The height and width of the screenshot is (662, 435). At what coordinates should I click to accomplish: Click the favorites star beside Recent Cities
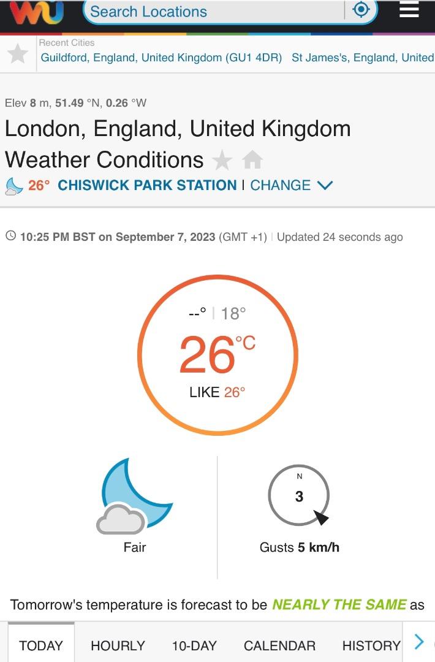point(18,54)
